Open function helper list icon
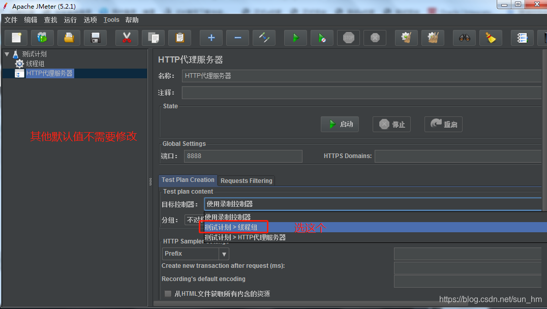The width and height of the screenshot is (547, 309). click(522, 38)
